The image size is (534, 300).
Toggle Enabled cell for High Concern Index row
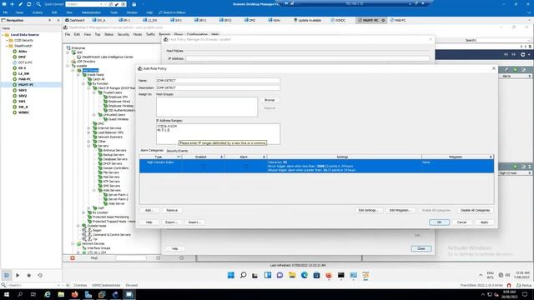(204, 166)
